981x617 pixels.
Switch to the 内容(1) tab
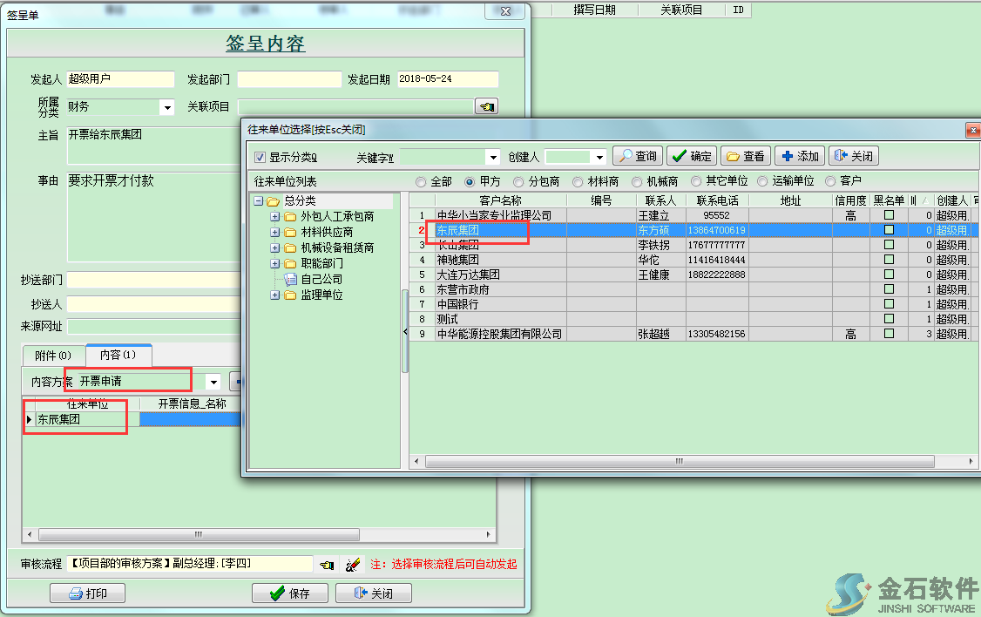point(118,356)
